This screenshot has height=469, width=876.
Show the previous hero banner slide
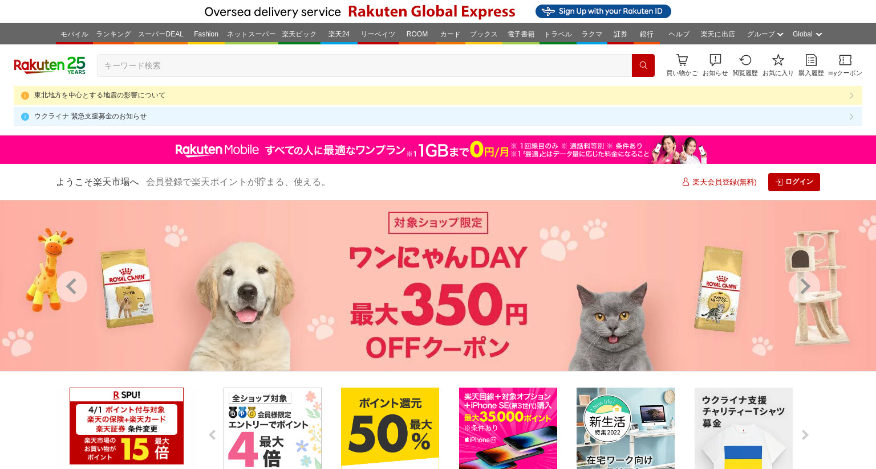[x=72, y=286]
